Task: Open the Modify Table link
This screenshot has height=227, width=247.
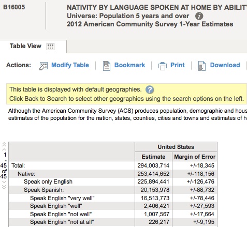Action: pos(70,65)
